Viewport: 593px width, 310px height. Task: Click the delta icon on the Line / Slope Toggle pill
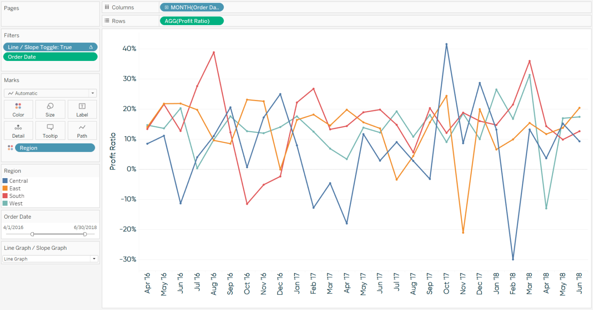[90, 47]
